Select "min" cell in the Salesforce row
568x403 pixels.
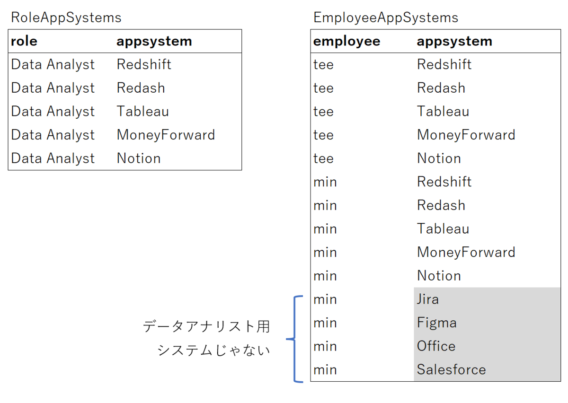pyautogui.click(x=325, y=369)
